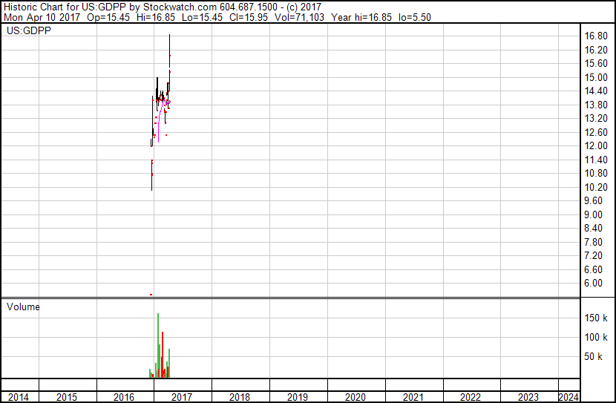Click the 2024 year label on the time axis

click(x=569, y=397)
